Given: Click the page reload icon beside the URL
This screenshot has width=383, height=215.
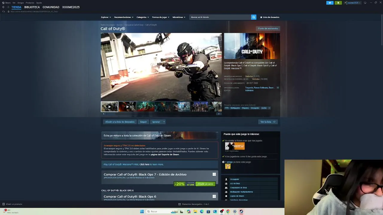Looking at the screenshot, I should [x=3, y=11].
